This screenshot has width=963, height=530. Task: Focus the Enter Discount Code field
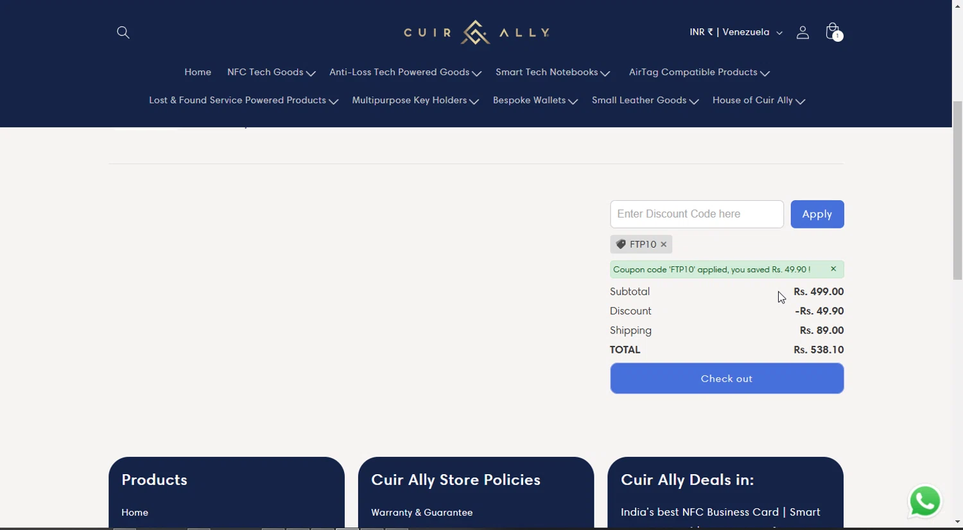(x=697, y=214)
